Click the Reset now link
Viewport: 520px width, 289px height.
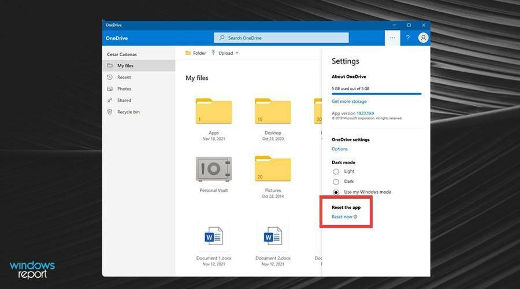[342, 217]
